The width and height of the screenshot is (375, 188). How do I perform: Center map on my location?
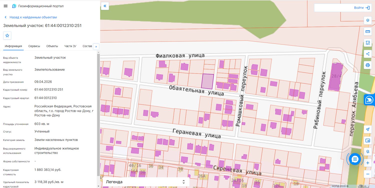pyautogui.click(x=367, y=129)
